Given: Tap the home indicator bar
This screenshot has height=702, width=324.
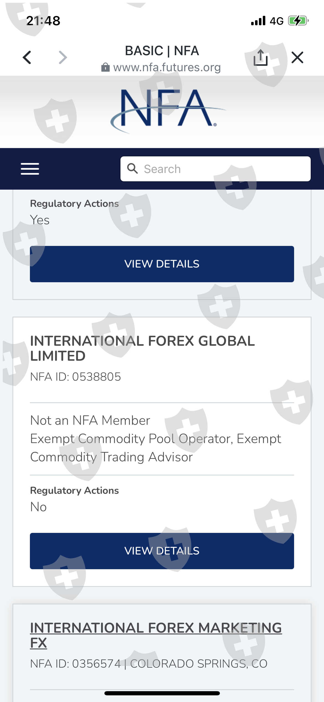Looking at the screenshot, I should [x=162, y=693].
